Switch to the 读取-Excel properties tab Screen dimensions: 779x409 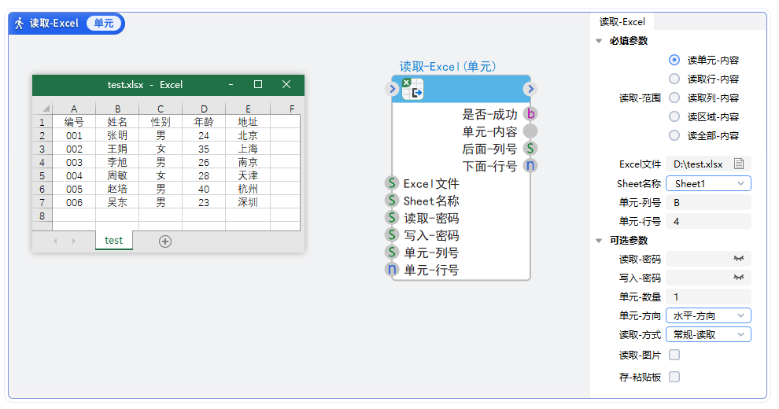point(622,22)
